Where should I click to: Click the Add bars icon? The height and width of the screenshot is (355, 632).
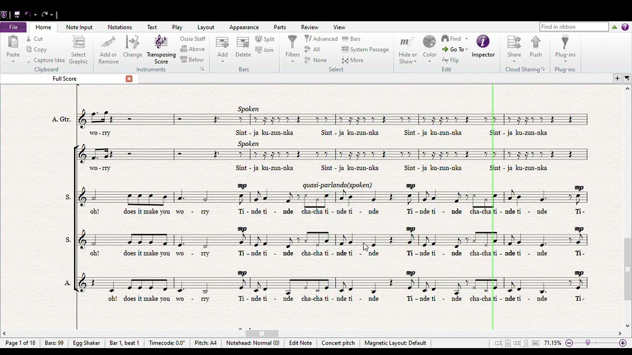click(x=222, y=43)
